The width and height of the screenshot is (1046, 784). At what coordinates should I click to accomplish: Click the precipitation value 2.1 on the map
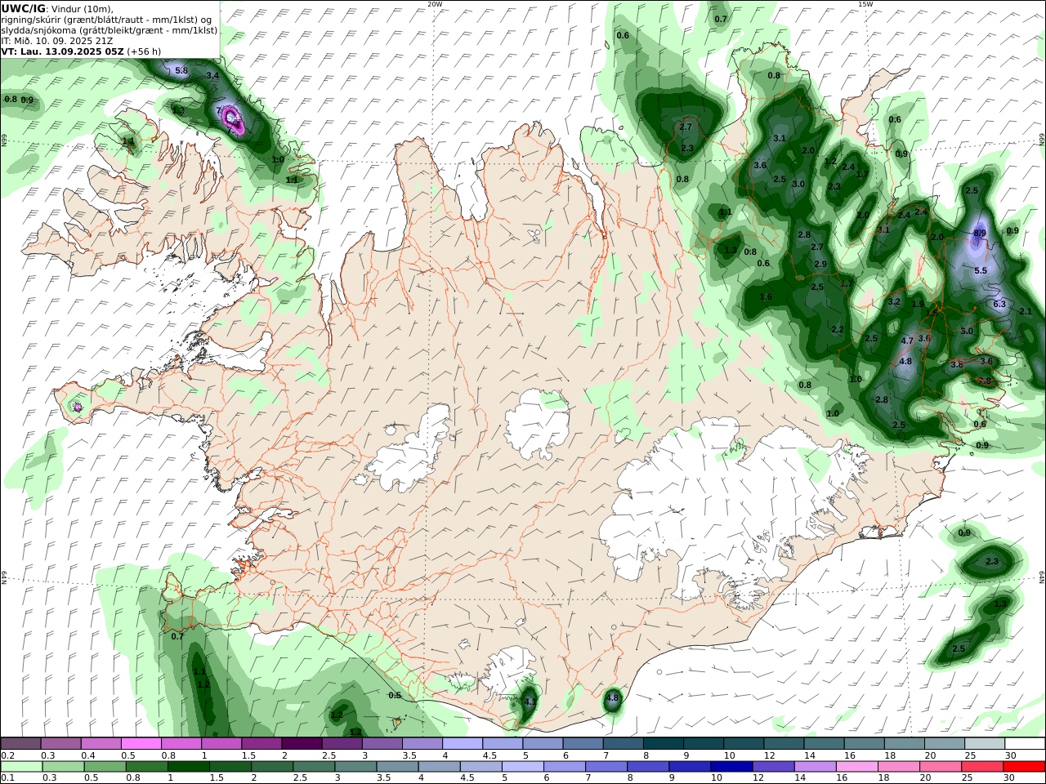(1026, 311)
